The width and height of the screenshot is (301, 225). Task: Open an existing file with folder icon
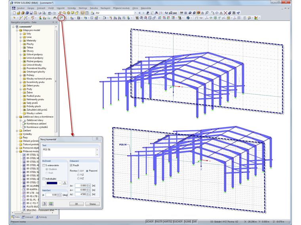point(19,13)
